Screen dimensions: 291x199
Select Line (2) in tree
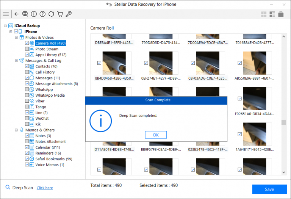point(41,113)
